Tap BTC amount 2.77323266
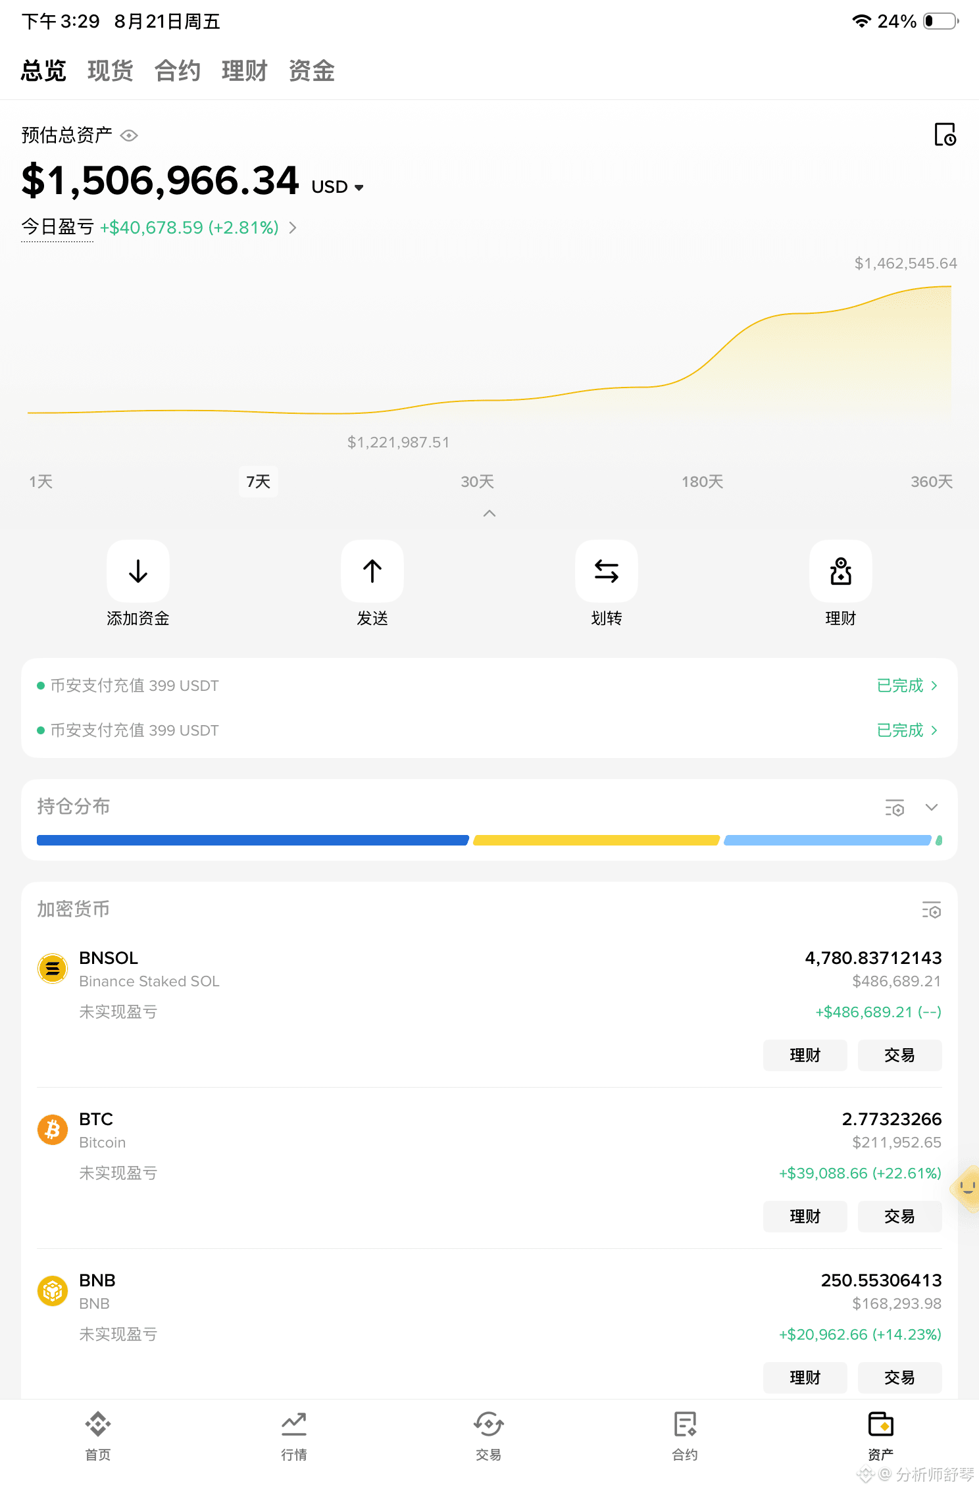The height and width of the screenshot is (1491, 979). [x=891, y=1119]
